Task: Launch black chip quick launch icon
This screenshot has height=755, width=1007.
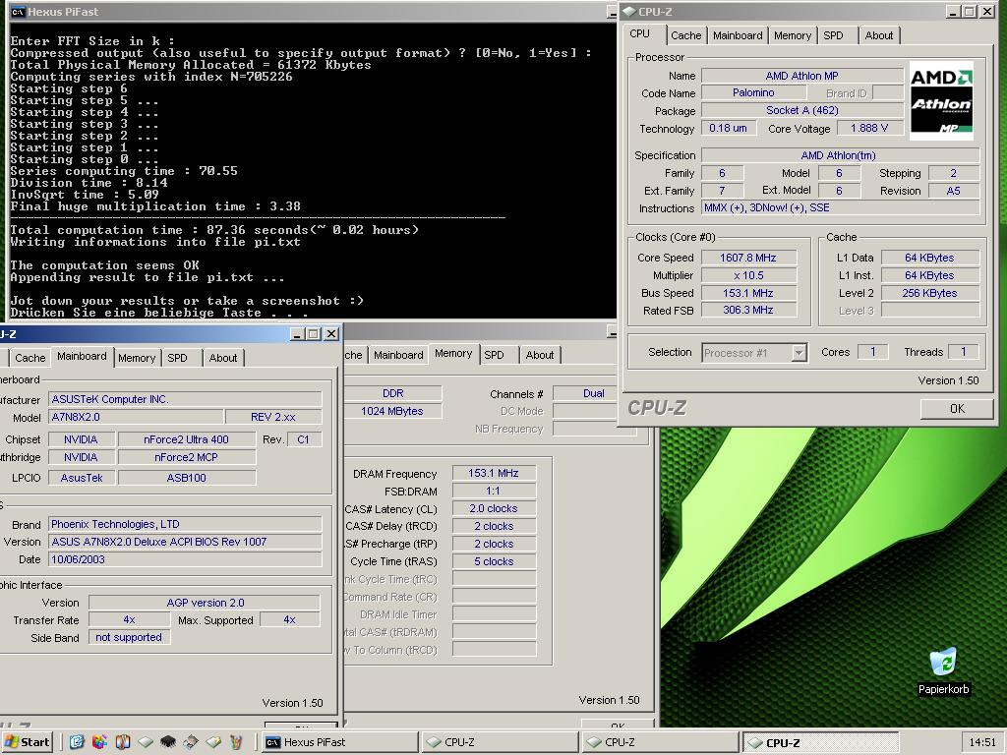Action: tap(168, 742)
